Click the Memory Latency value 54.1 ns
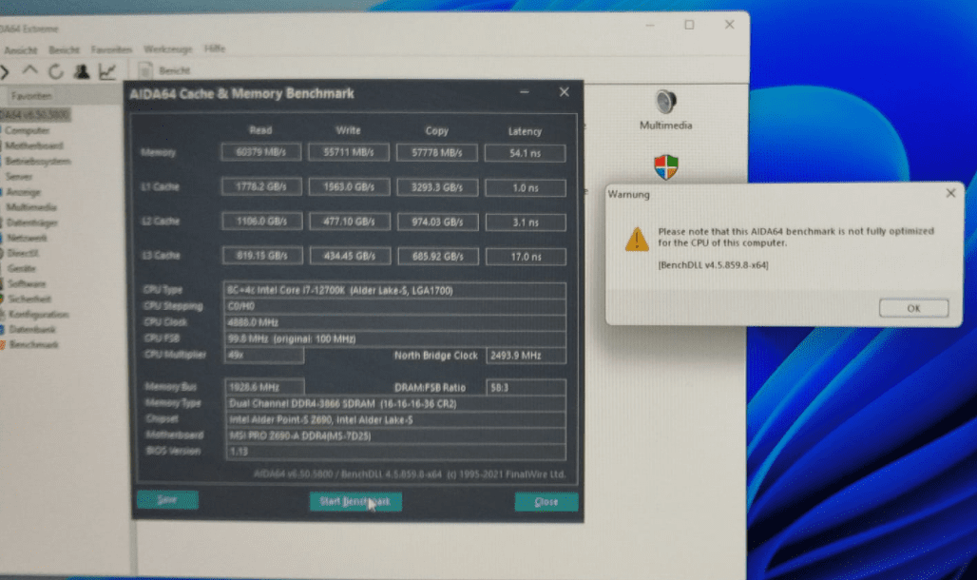This screenshot has height=580, width=977. (x=526, y=153)
